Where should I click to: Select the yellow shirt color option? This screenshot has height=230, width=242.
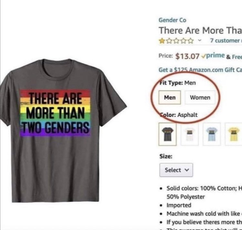[233, 134]
